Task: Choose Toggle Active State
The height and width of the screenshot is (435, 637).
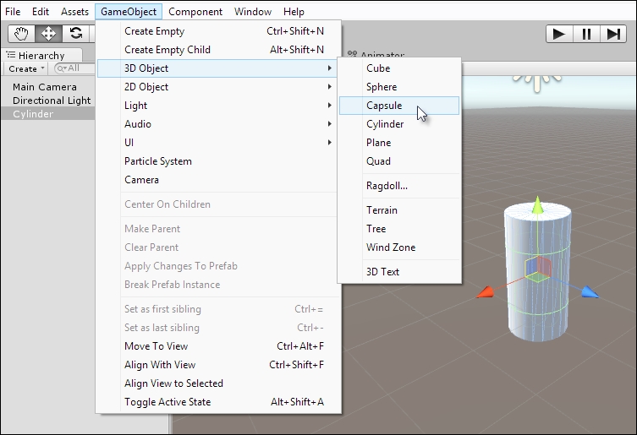Action: 217,402
